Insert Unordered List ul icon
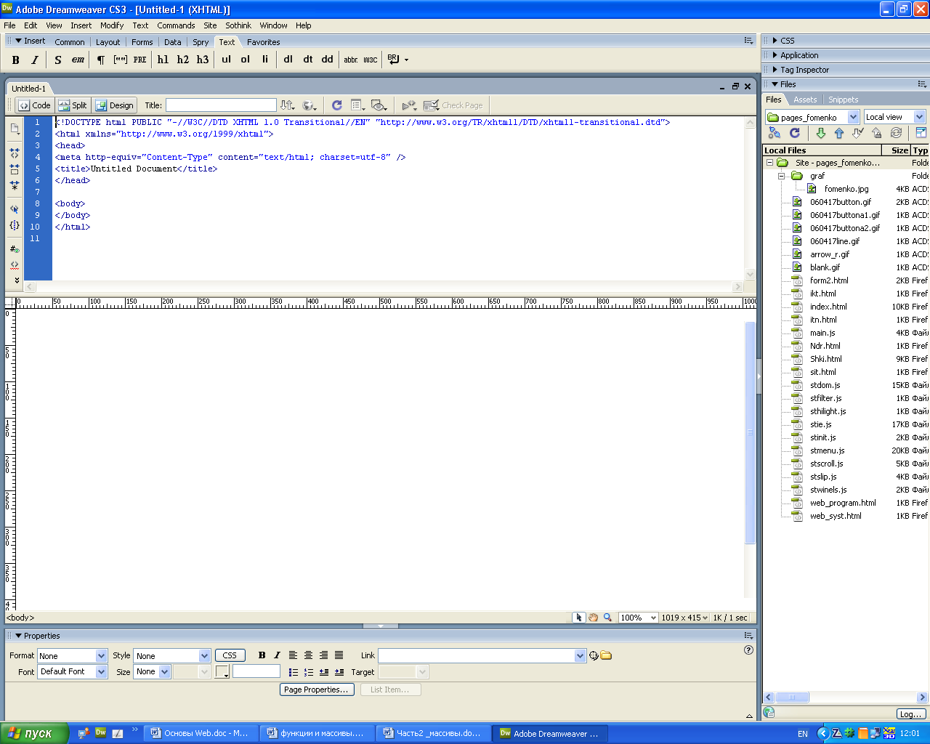Viewport: 930px width, 744px height. (226, 60)
